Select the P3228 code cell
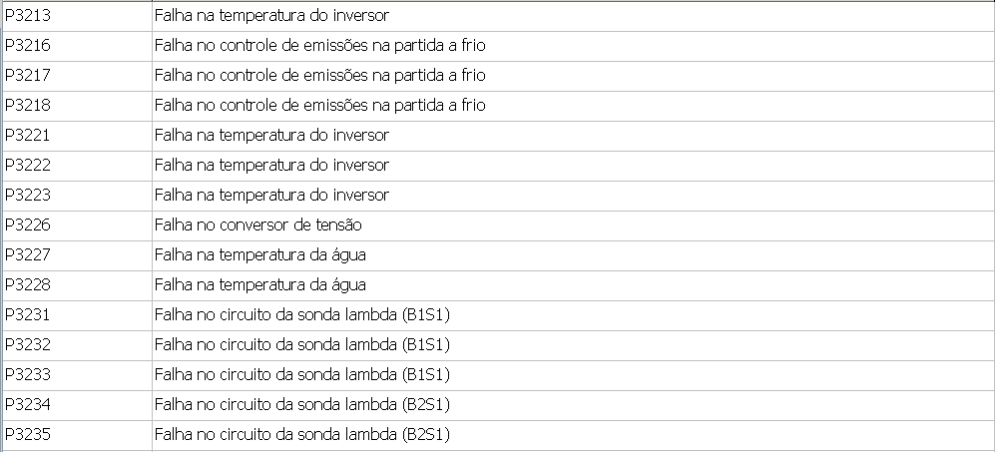Screen dimensions: 999x452 click(x=28, y=285)
